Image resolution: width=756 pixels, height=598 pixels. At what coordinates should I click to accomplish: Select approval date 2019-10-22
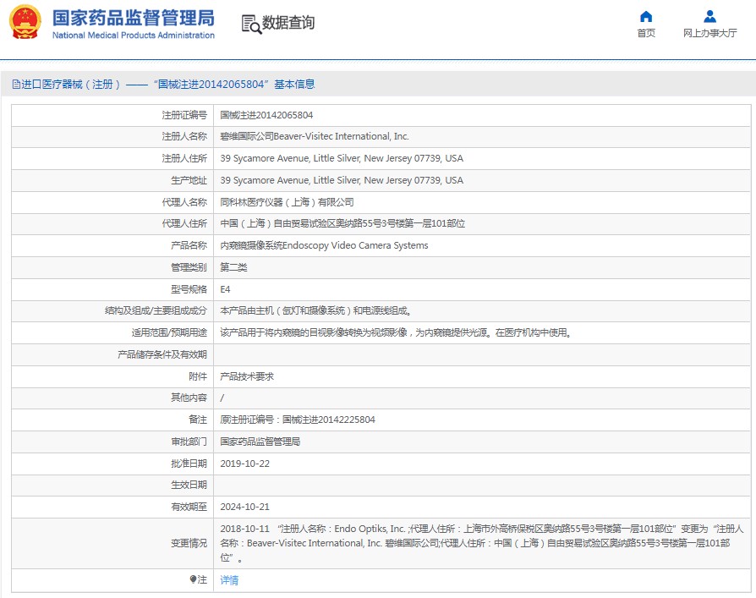tap(245, 464)
